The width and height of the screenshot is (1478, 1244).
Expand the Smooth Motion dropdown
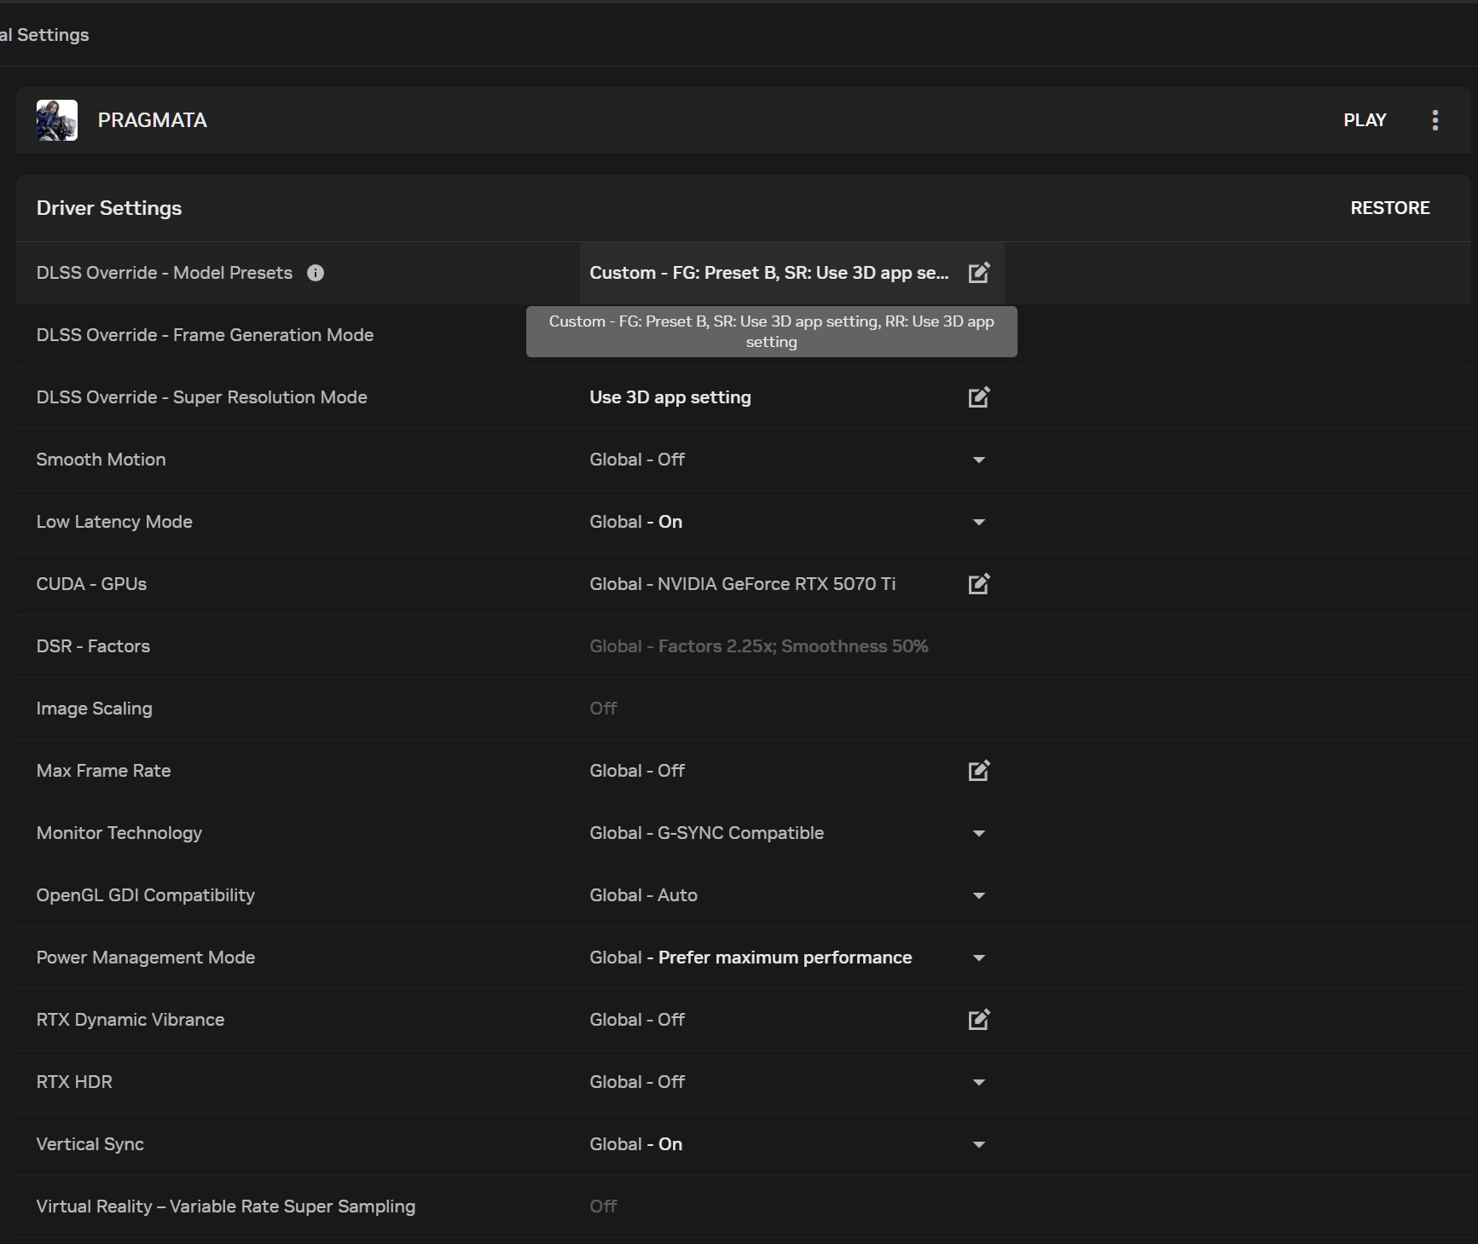click(979, 460)
